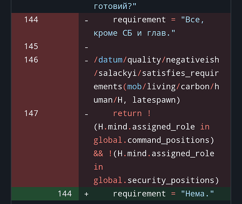Select deleted line number 147
The width and height of the screenshot is (242, 204).
tap(31, 113)
